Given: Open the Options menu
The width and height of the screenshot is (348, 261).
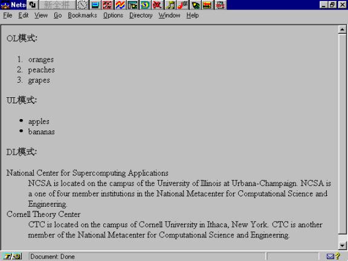Looking at the screenshot, I should [113, 15].
